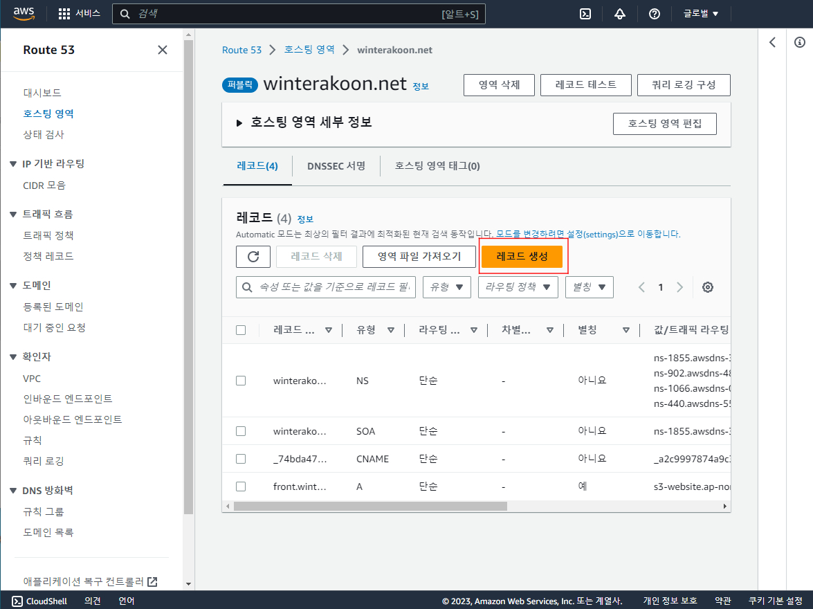Click the CloudShell icon in footer

click(17, 601)
